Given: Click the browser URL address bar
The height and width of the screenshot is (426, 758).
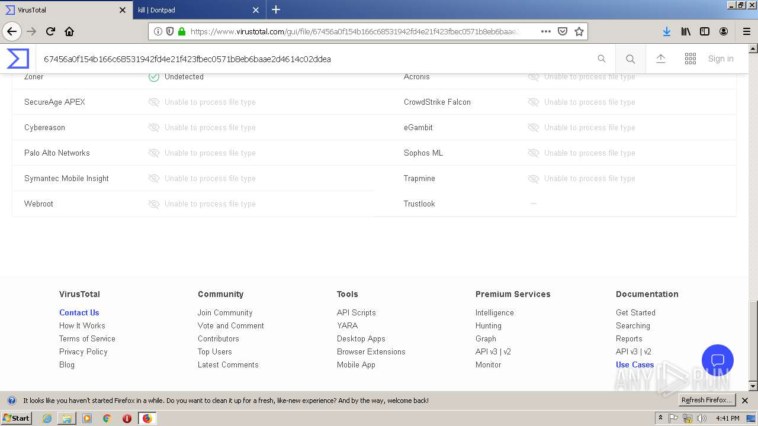Looking at the screenshot, I should click(x=354, y=31).
